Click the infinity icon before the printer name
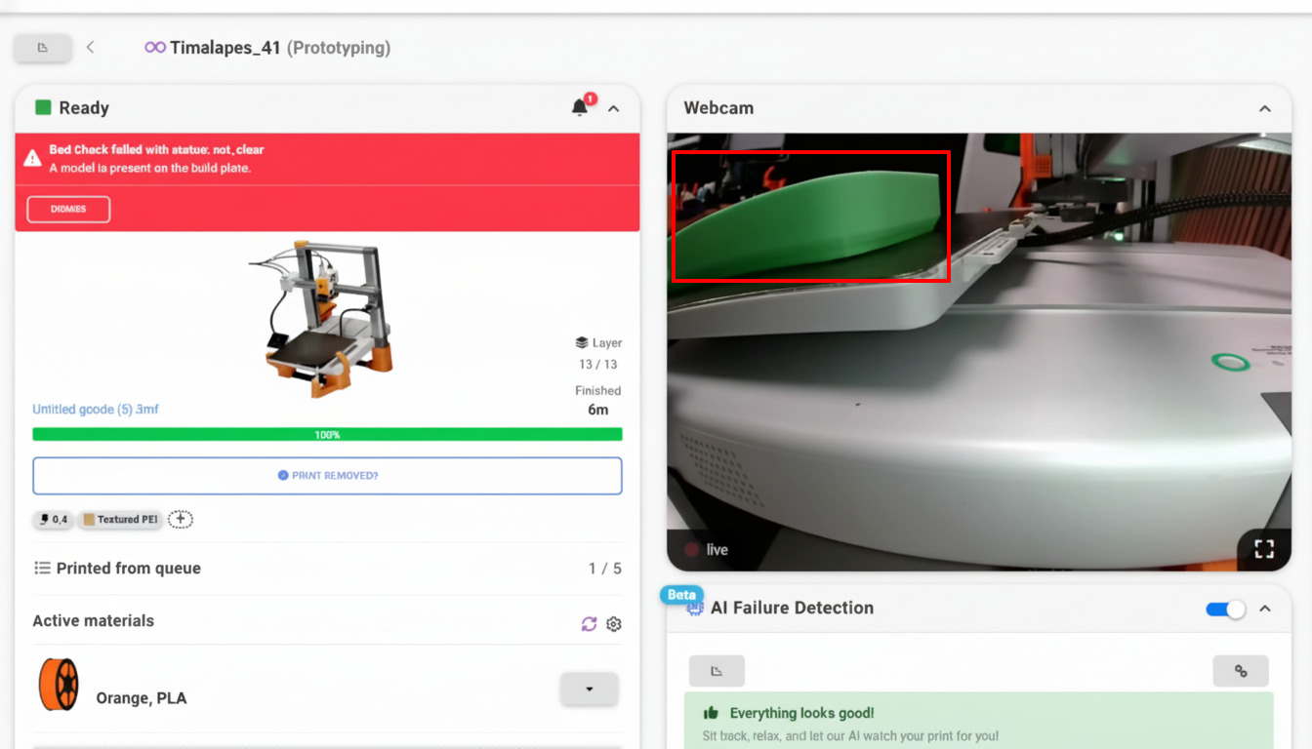This screenshot has height=749, width=1312. 155,47
